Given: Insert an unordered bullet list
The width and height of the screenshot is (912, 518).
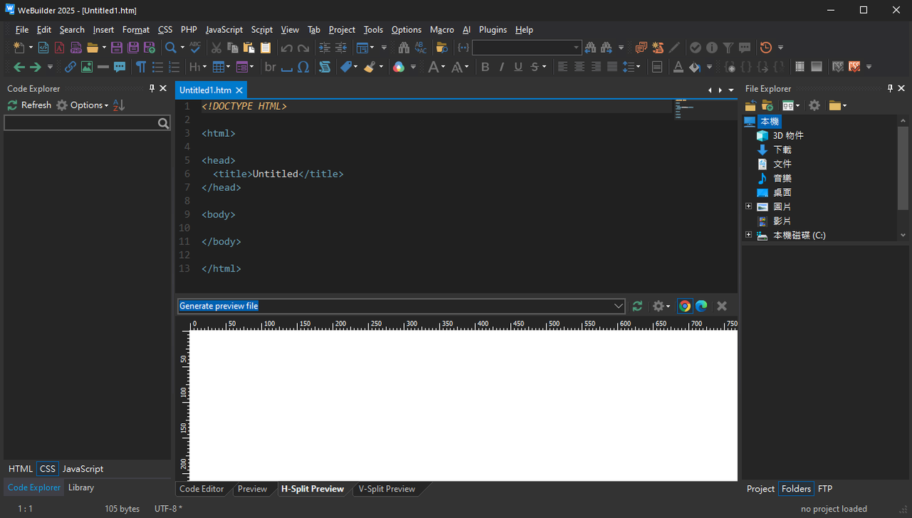Looking at the screenshot, I should point(157,67).
